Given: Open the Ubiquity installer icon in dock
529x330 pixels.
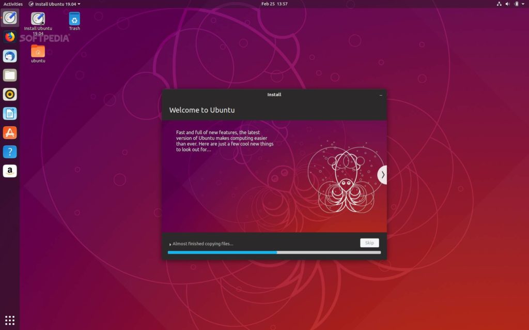Looking at the screenshot, I should (10, 18).
